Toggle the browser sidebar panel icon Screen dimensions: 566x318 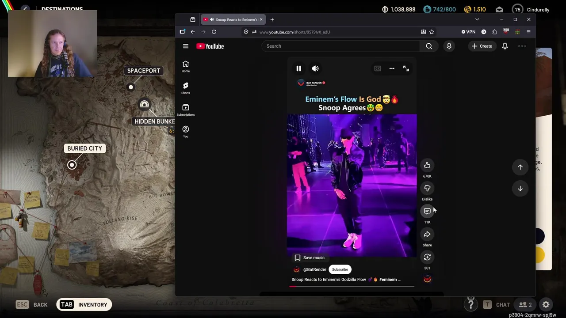tap(182, 32)
